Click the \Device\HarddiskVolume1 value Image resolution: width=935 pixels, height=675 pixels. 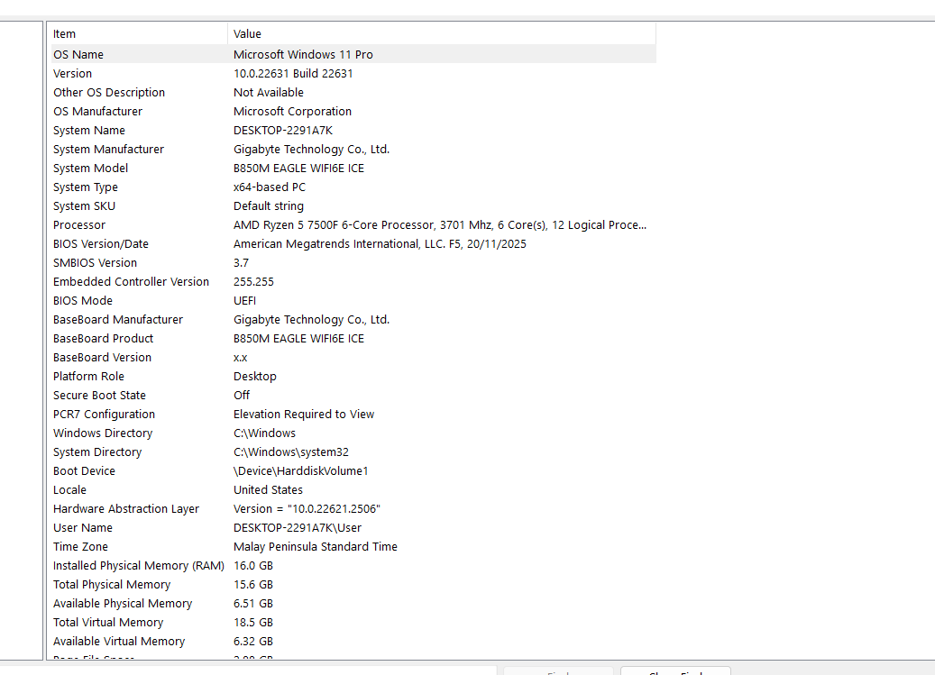click(x=300, y=471)
